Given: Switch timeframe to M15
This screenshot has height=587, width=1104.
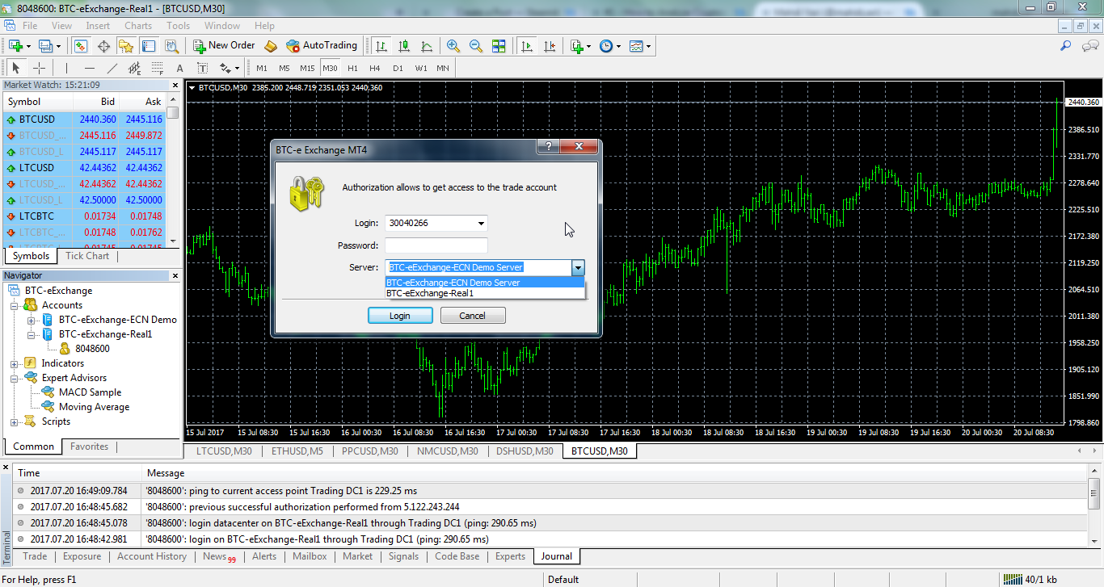Looking at the screenshot, I should (x=307, y=68).
